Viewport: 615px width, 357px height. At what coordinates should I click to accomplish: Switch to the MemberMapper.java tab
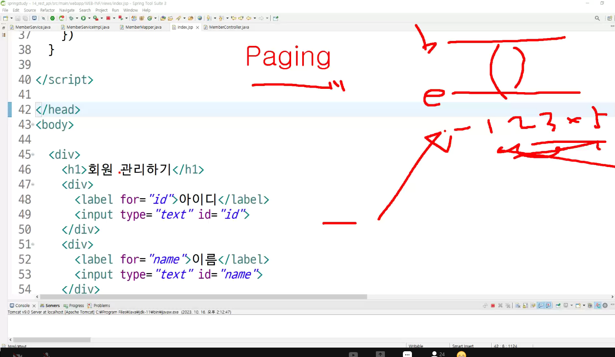tap(141, 27)
